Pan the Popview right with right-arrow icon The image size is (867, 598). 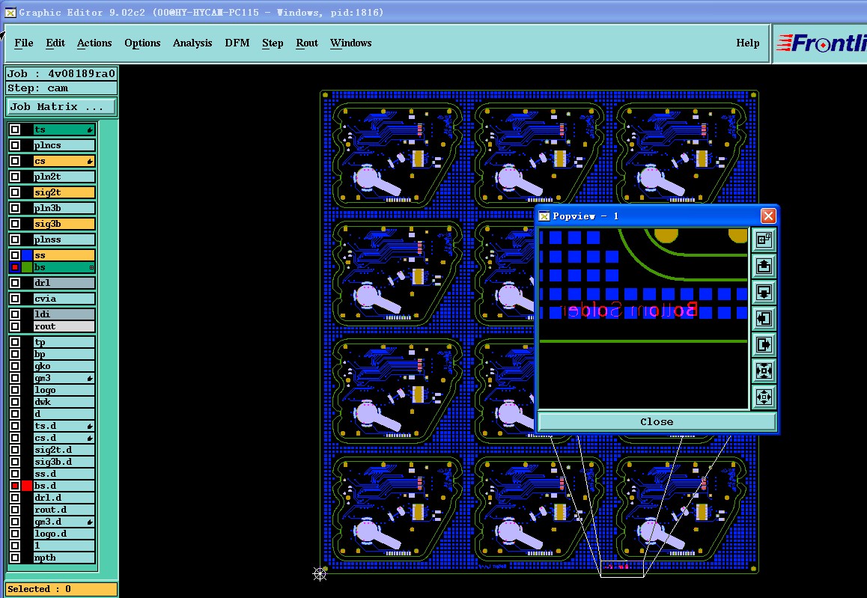pyautogui.click(x=764, y=344)
